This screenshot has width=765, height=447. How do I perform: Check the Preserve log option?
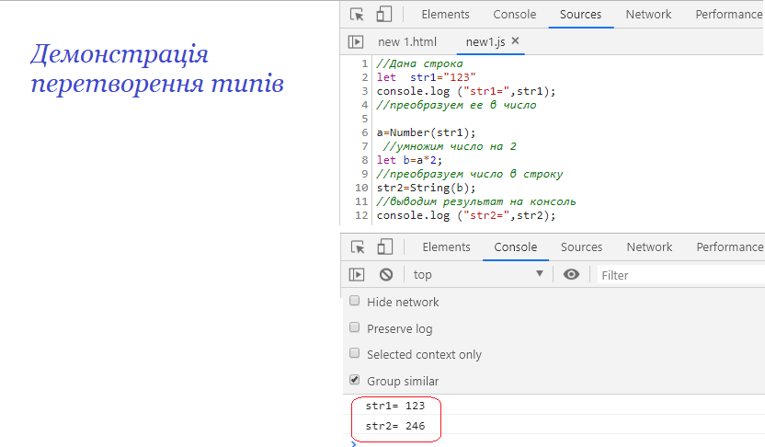pyautogui.click(x=355, y=327)
